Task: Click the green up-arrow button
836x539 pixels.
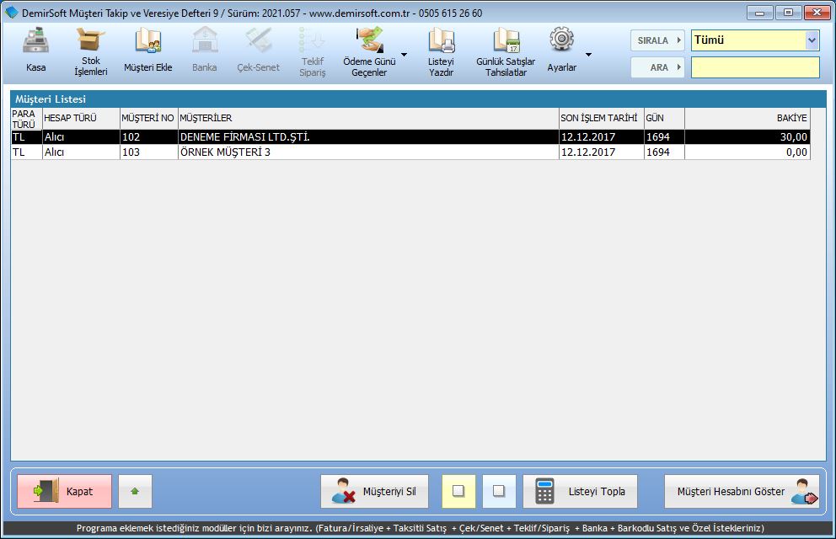Action: coord(135,491)
